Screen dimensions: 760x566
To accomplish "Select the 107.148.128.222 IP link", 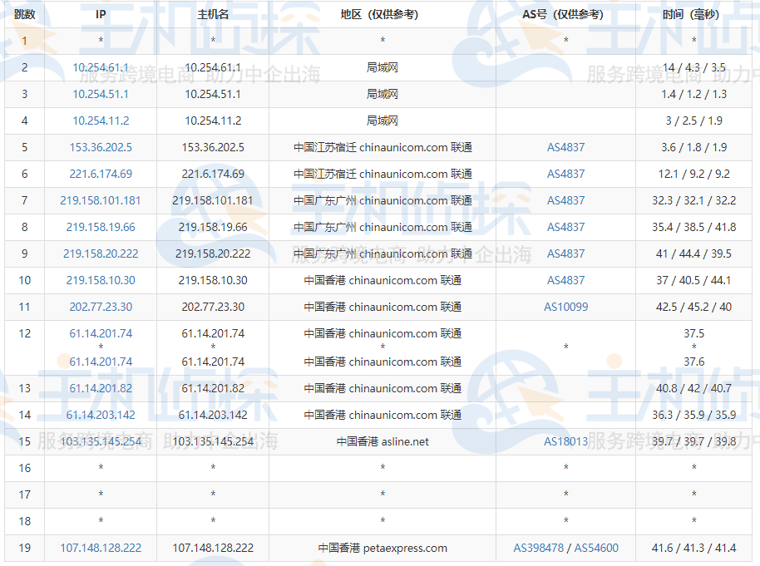I will pyautogui.click(x=100, y=549).
